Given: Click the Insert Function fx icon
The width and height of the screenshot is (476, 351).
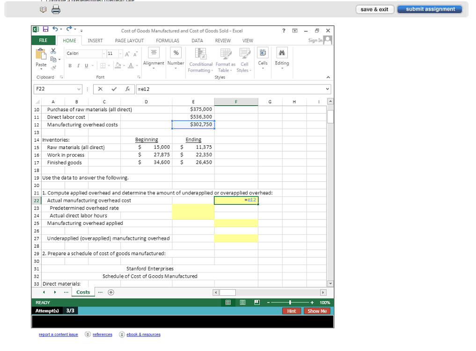Looking at the screenshot, I should click(127, 89).
